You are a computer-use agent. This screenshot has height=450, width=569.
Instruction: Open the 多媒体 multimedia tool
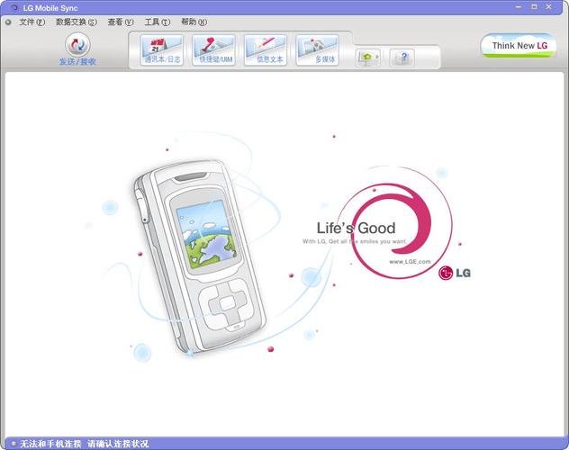tap(318, 50)
